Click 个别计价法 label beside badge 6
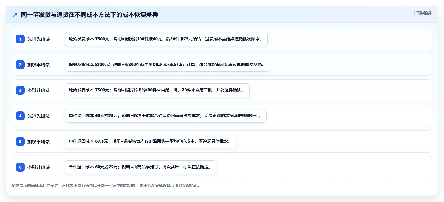The height and width of the screenshot is (202, 444). pyautogui.click(x=38, y=167)
